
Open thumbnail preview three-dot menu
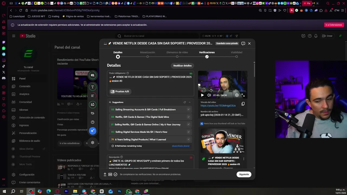[x=243, y=159]
